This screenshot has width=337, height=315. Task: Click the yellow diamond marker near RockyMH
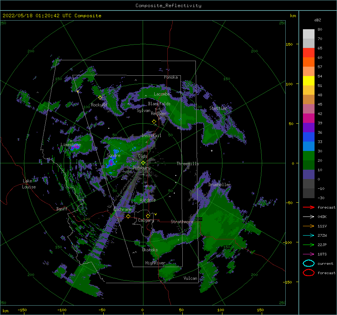click(100, 98)
